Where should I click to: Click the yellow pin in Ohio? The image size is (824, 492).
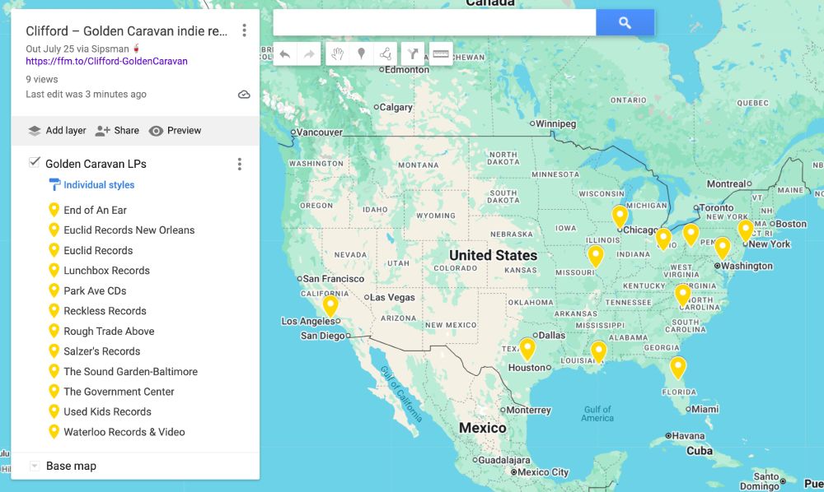tap(663, 239)
